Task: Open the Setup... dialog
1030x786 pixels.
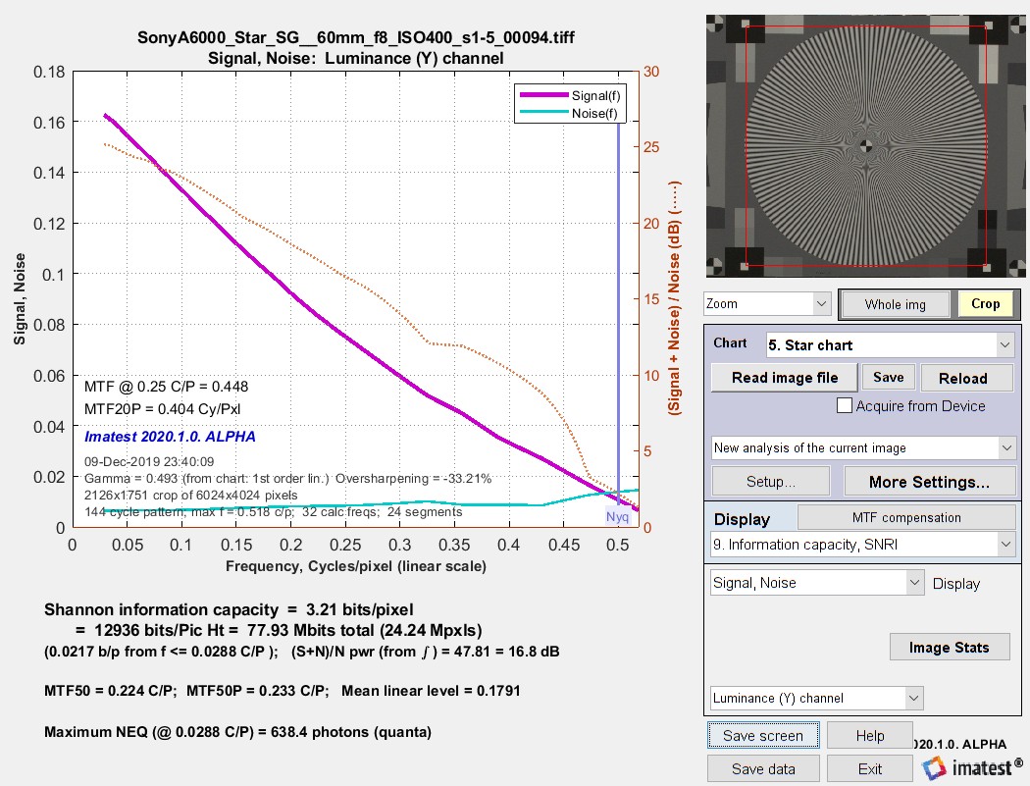Action: 770,482
